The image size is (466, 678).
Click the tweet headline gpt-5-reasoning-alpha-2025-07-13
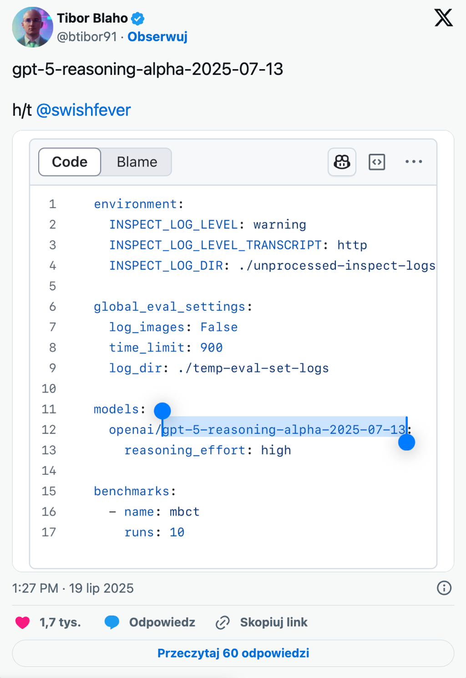click(147, 69)
